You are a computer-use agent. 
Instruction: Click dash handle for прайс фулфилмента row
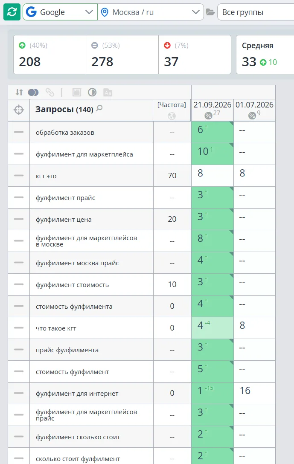(19, 349)
